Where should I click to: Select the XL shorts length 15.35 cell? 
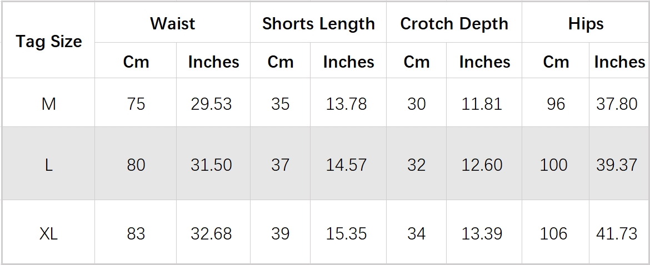(x=346, y=234)
